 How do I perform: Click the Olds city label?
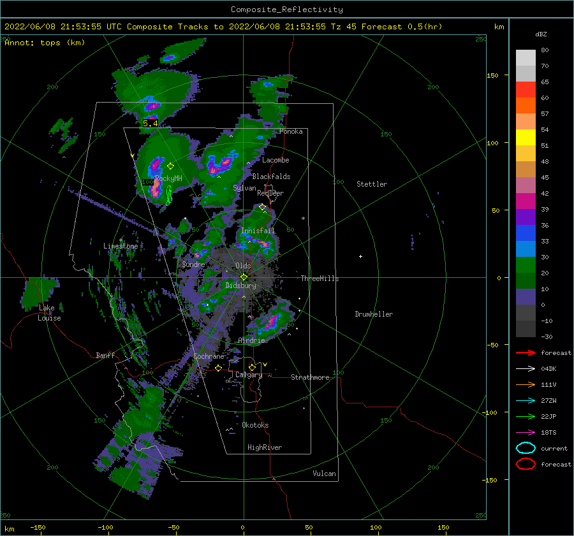[x=243, y=266]
